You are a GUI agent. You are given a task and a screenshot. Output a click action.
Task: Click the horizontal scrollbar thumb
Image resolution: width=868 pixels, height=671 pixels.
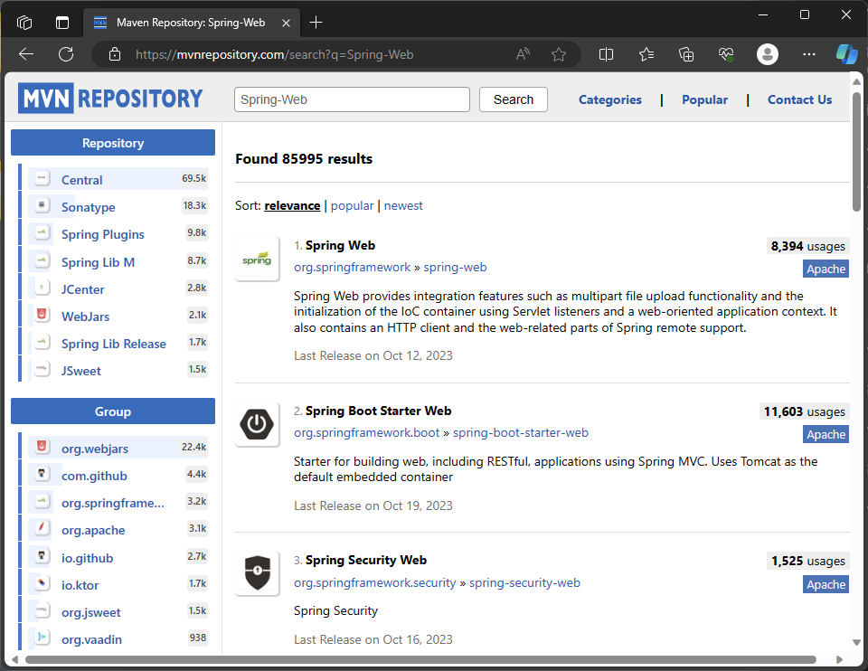pyautogui.click(x=420, y=659)
